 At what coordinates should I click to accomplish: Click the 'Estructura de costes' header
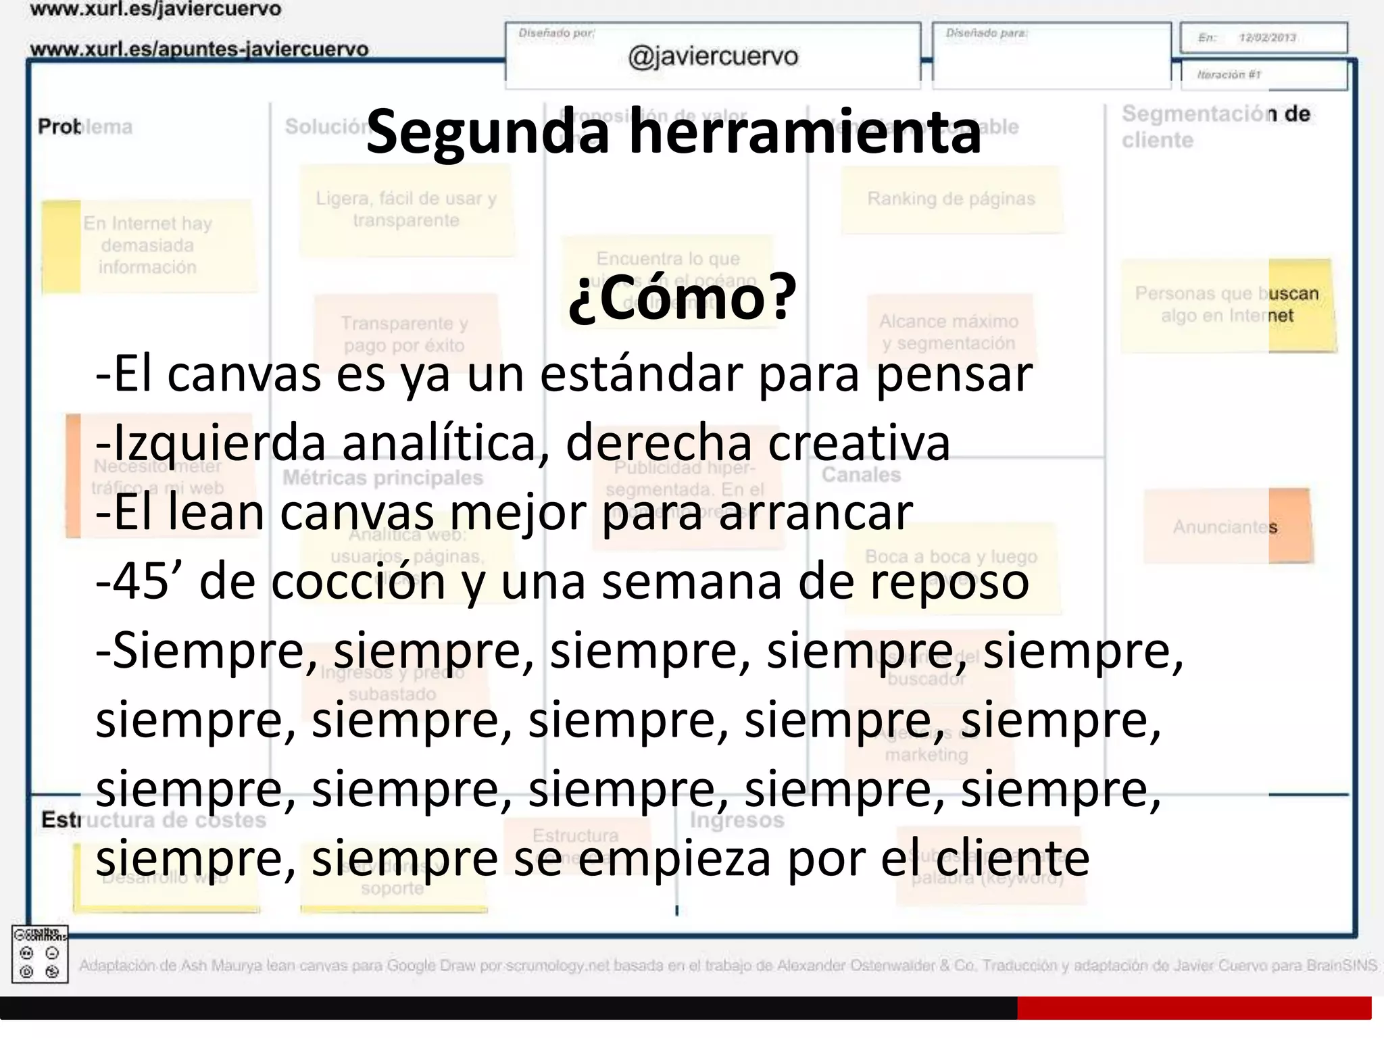(x=154, y=820)
